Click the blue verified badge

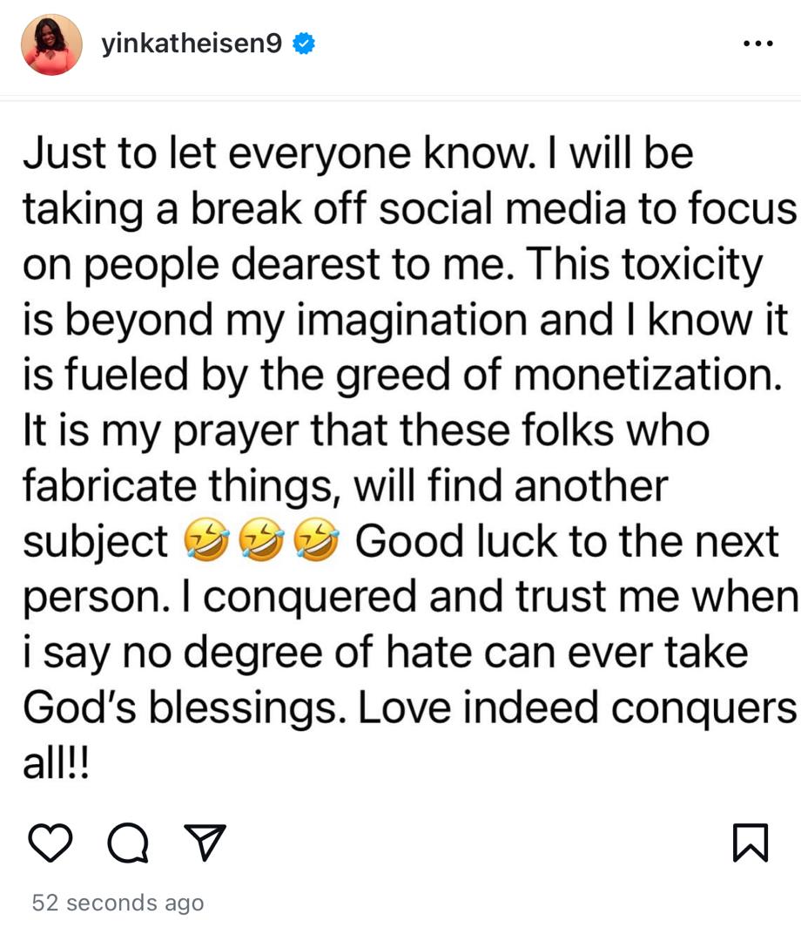pos(303,44)
